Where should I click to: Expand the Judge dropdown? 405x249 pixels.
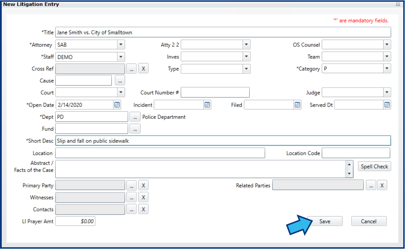click(387, 92)
